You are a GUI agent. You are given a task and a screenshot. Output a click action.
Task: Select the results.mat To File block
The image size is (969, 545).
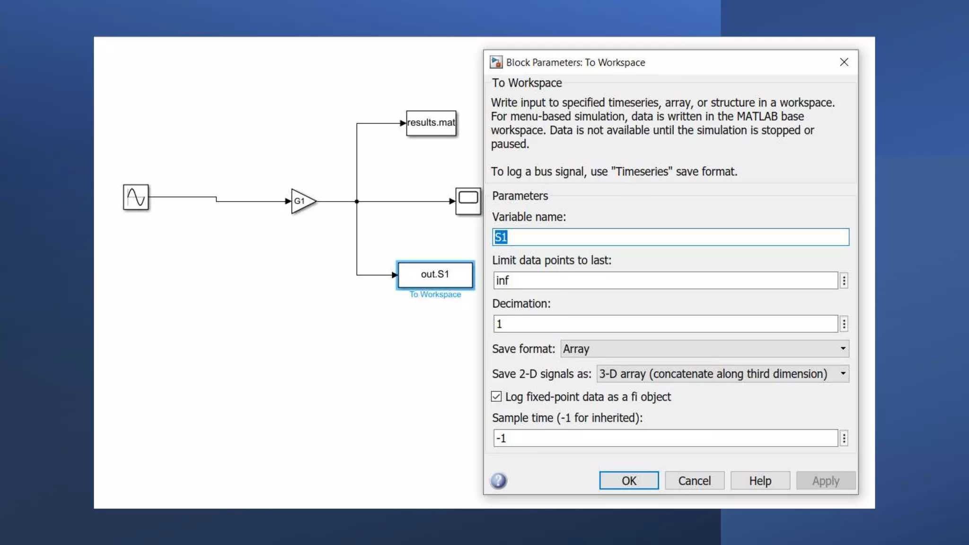pyautogui.click(x=431, y=123)
